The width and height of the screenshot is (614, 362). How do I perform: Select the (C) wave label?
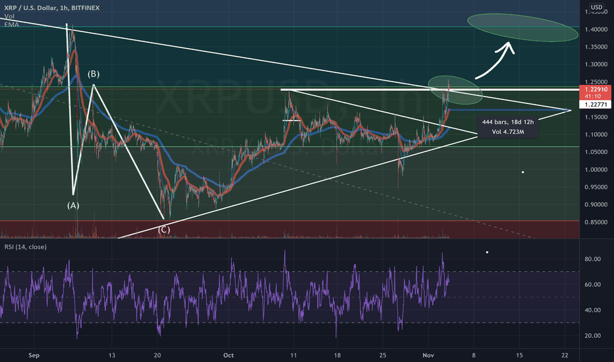[163, 229]
